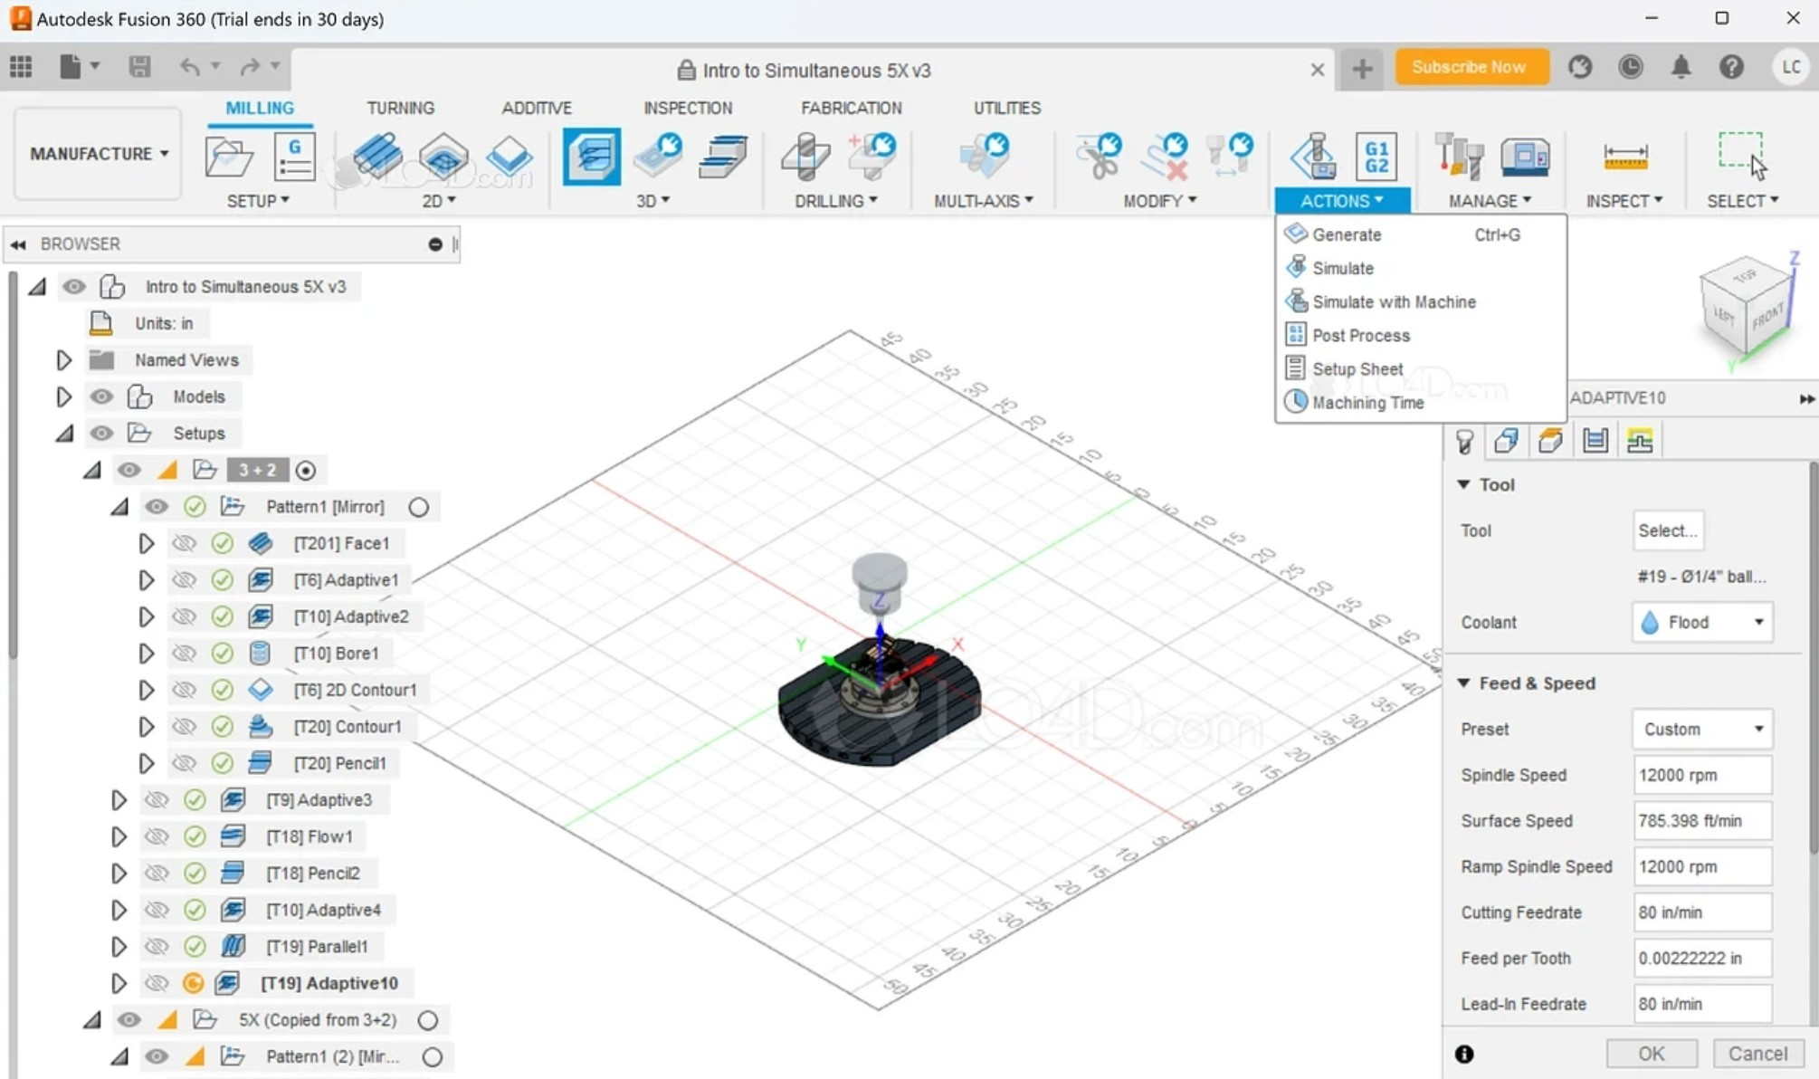Select the 2D Contour icon in ribbon
1819x1079 pixels.
pos(510,156)
